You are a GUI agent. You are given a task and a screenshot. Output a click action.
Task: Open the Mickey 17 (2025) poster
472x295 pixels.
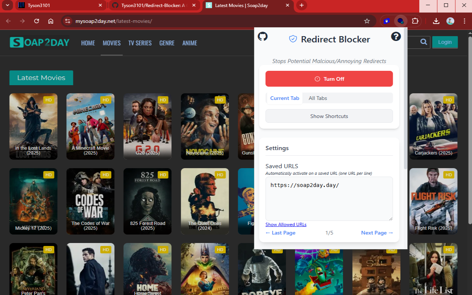pos(33,201)
